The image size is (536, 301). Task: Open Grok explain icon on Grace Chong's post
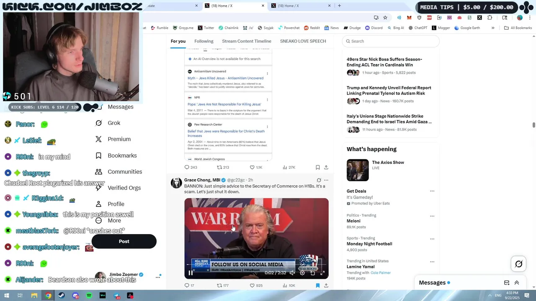[x=319, y=180]
